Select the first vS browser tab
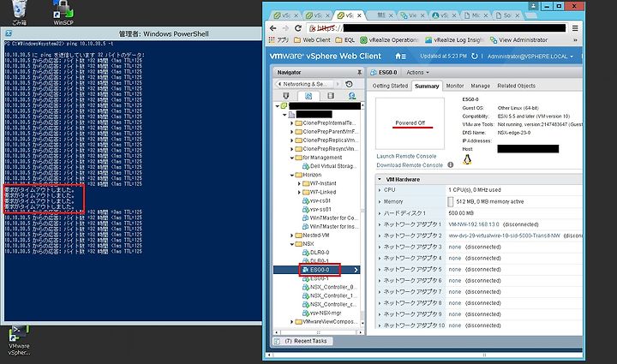This screenshot has width=617, height=364. click(285, 15)
